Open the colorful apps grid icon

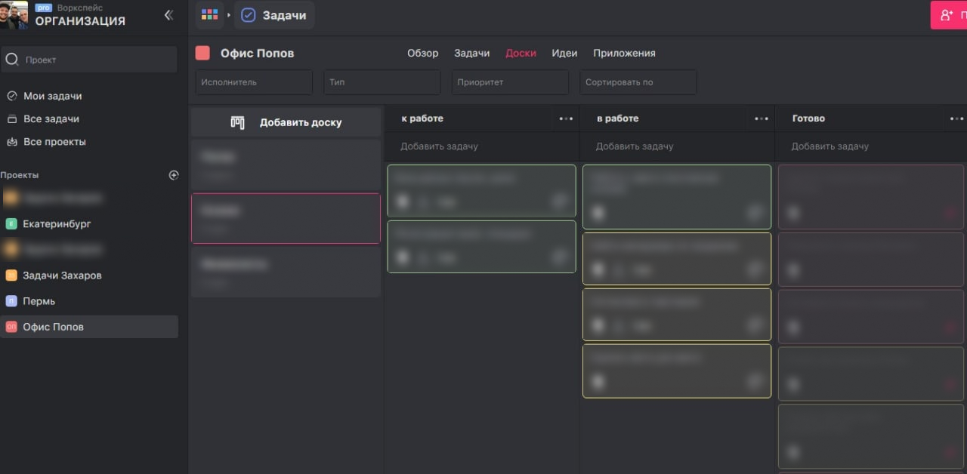click(x=209, y=15)
